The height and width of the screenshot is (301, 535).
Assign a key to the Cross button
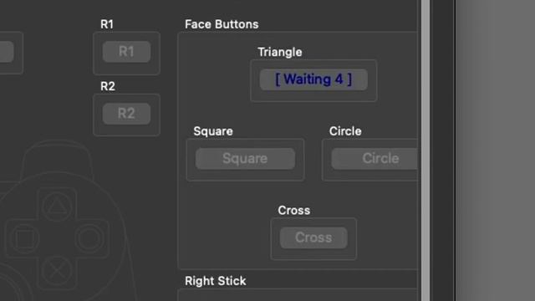click(313, 237)
